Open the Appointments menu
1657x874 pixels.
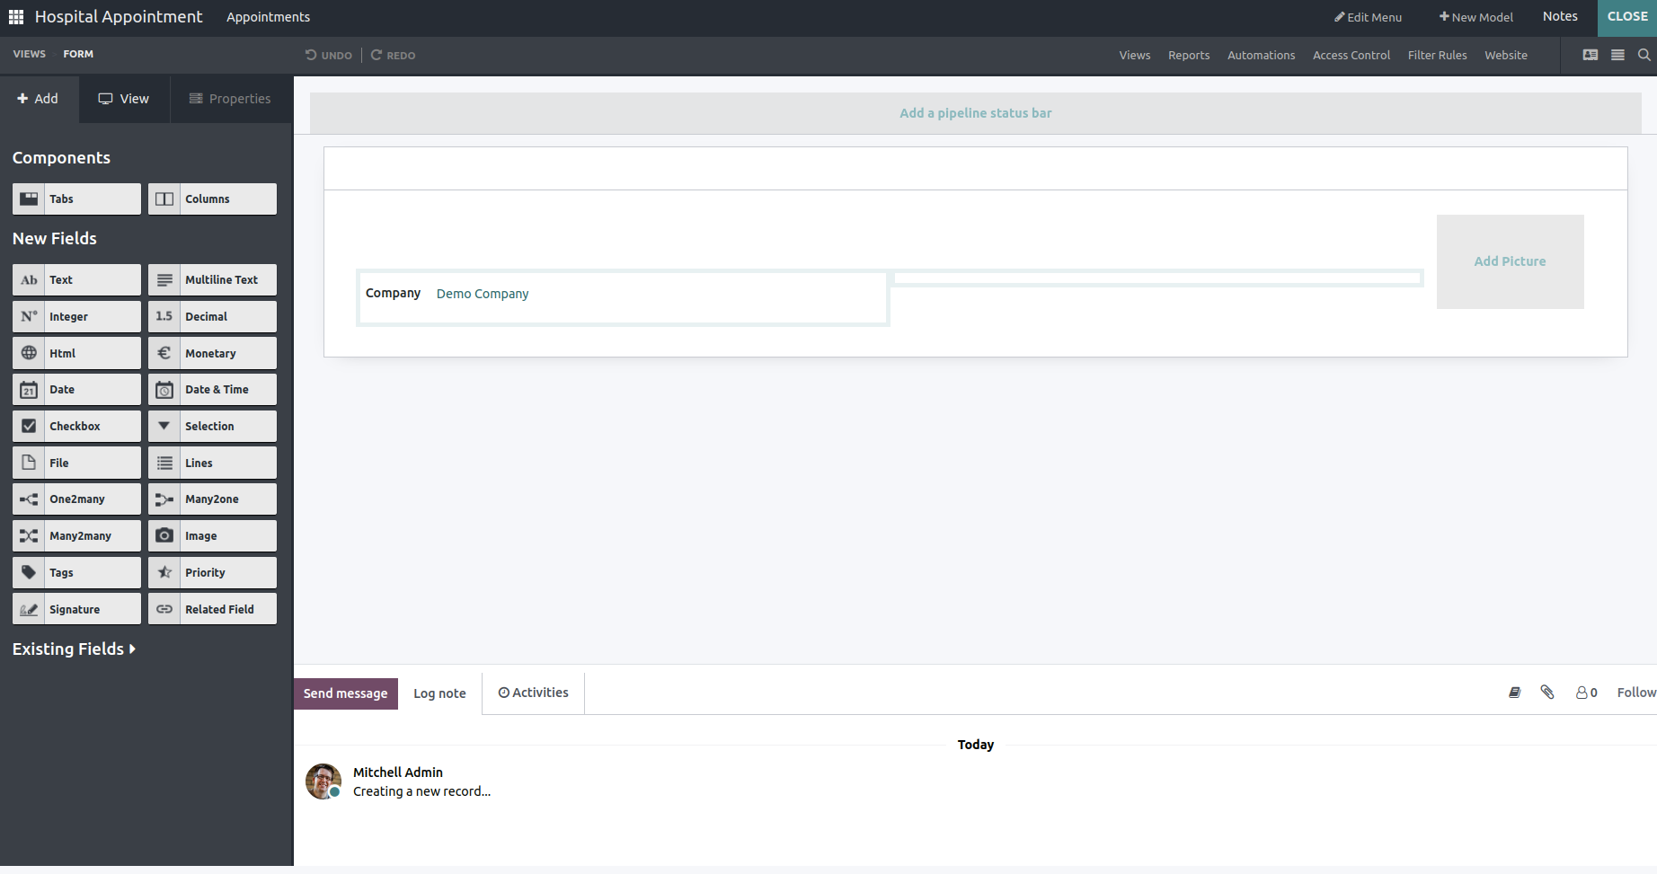pyautogui.click(x=268, y=17)
